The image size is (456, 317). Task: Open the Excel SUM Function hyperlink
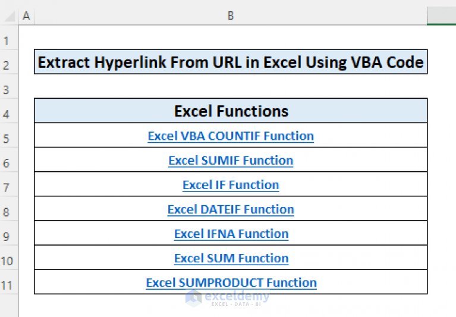coord(231,258)
